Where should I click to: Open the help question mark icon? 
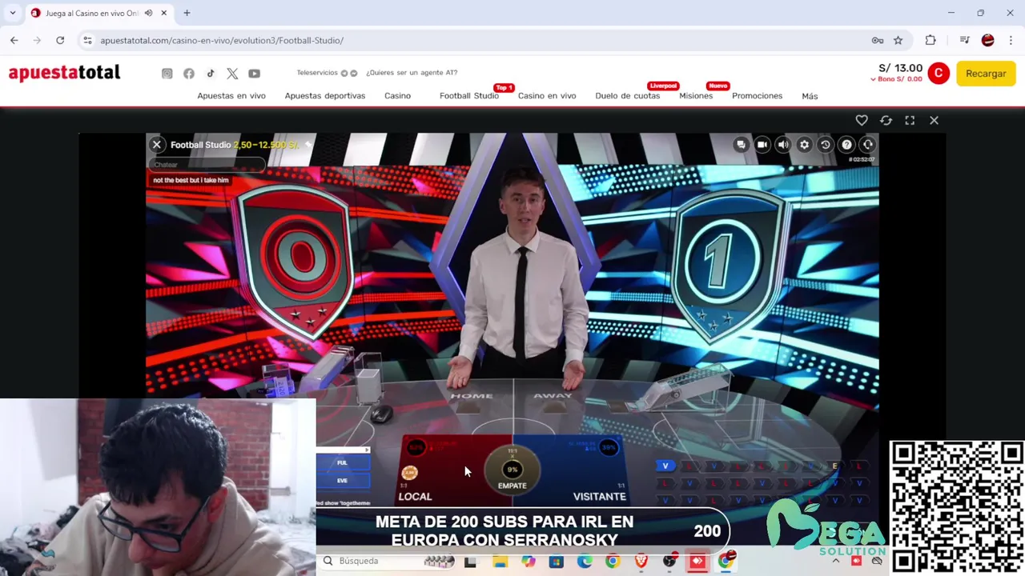pos(846,145)
